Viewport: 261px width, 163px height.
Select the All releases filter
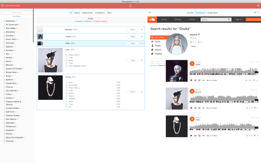[x=71, y=13]
